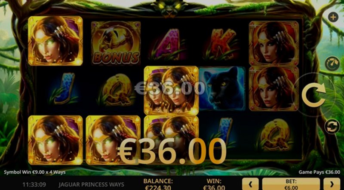Open the BET €6.00 selector
Image resolution: width=344 pixels, height=190 pixels.
pos(291,184)
